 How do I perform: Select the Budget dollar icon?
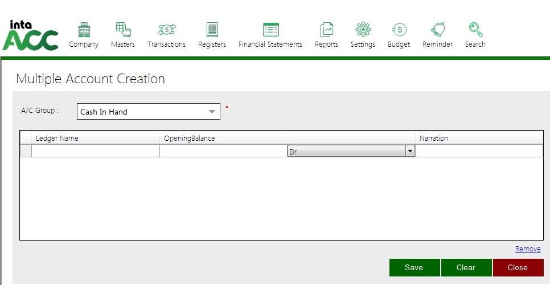399,30
